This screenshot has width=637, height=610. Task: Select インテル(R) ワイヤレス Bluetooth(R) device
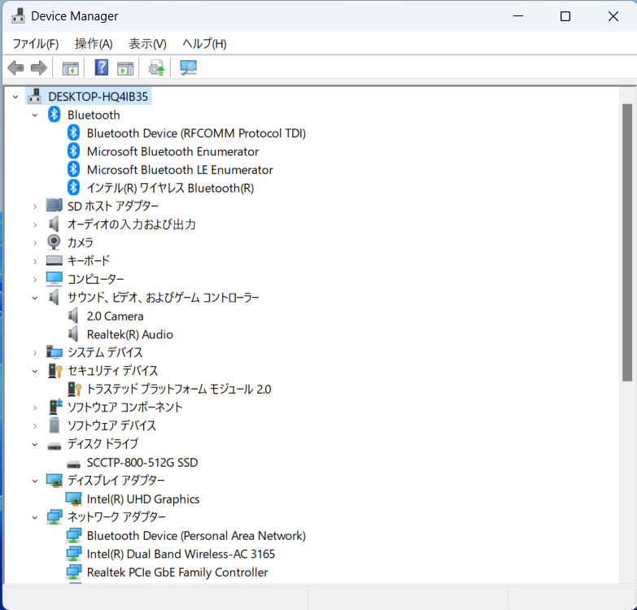(170, 188)
